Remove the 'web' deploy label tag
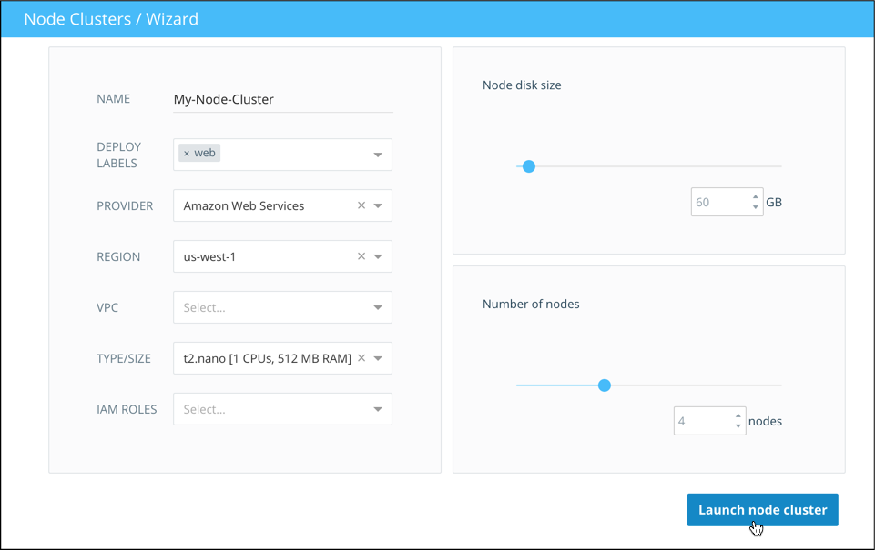875x550 pixels. 187,154
